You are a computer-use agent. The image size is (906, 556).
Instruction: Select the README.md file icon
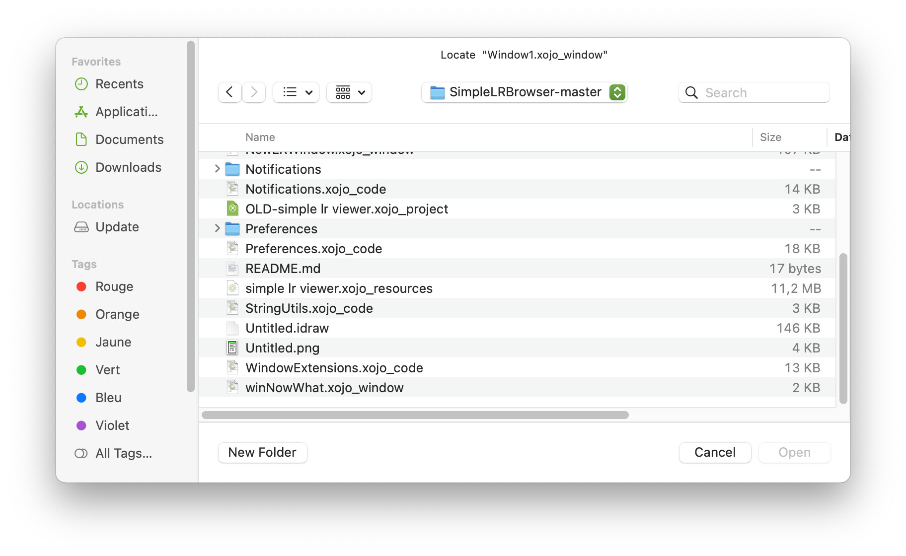tap(232, 269)
